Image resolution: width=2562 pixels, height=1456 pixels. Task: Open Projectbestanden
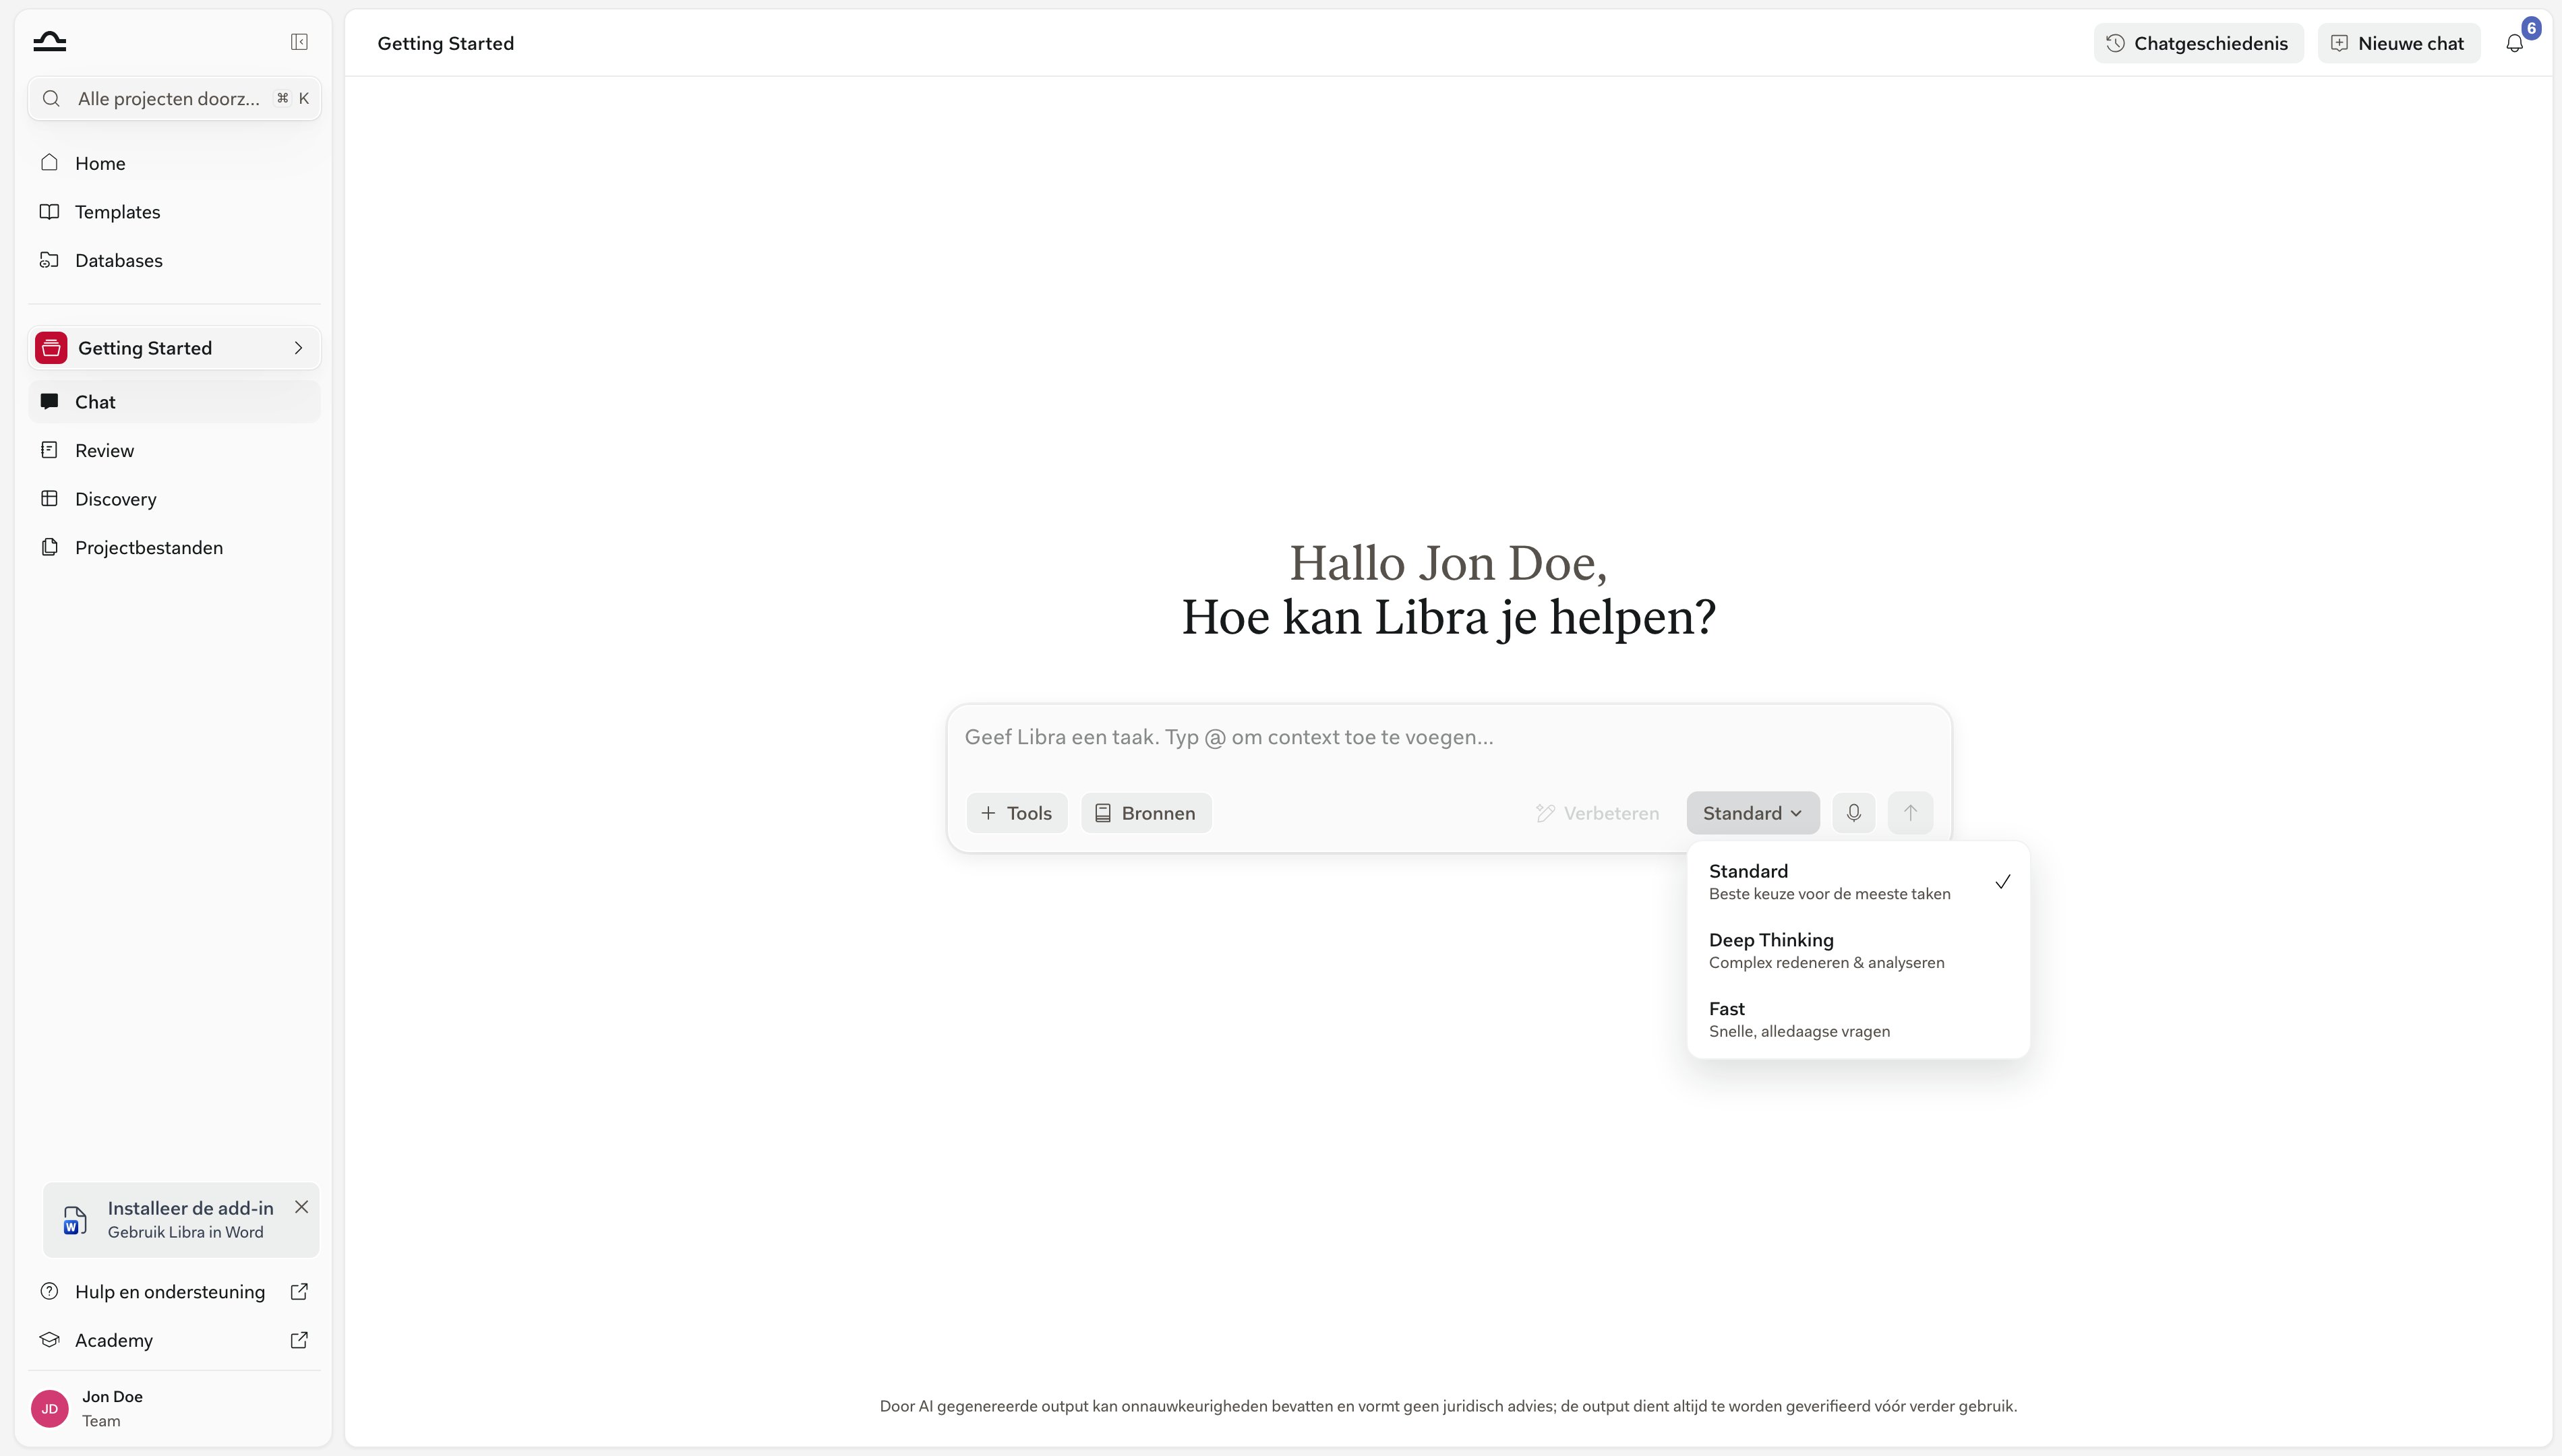point(174,547)
